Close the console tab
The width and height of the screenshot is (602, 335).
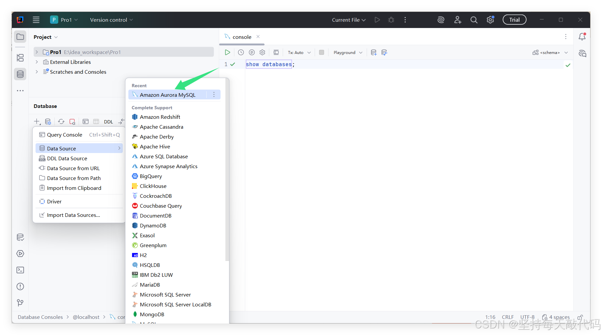(258, 37)
